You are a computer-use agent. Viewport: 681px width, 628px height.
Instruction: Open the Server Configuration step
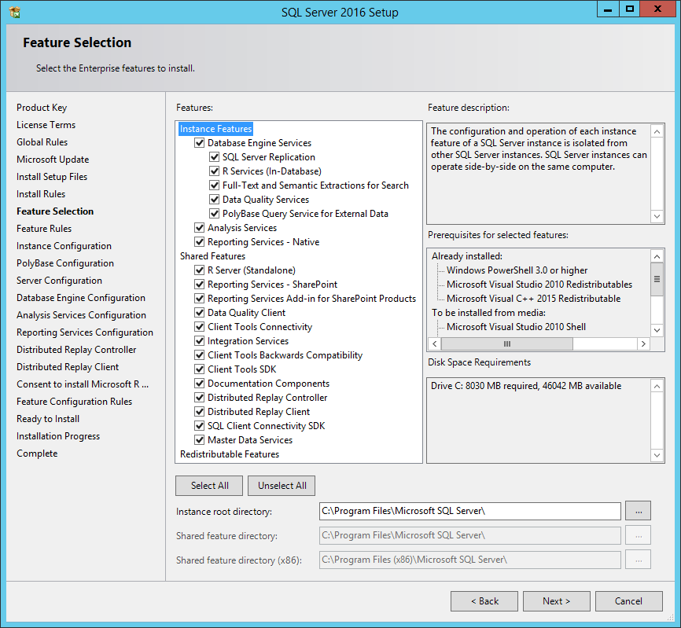[60, 281]
